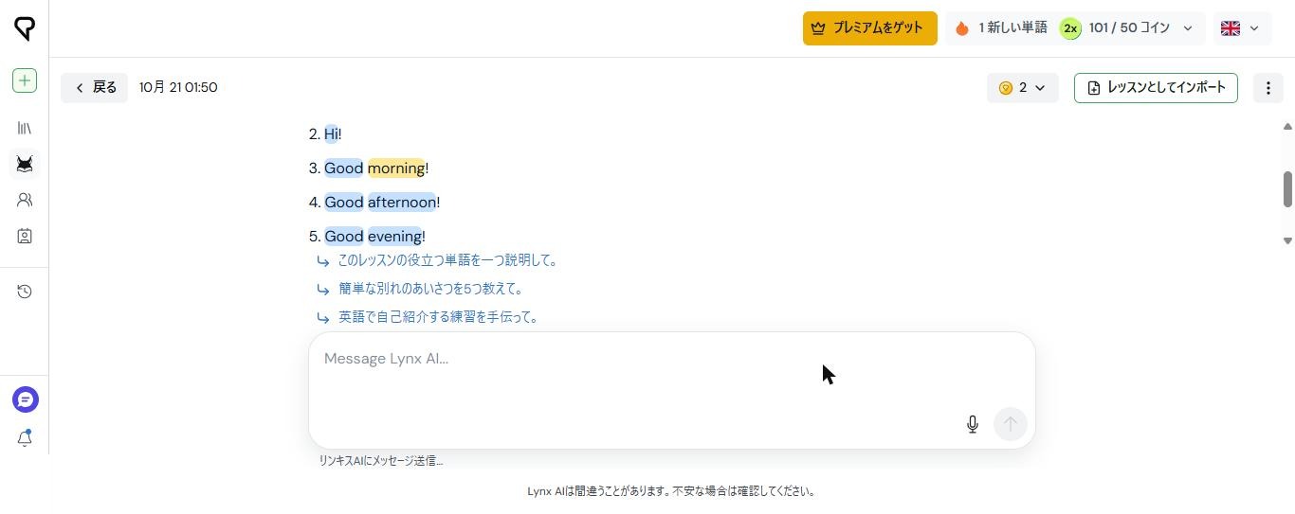Expand the streak and coins dropdown chevron
The height and width of the screenshot is (514, 1295).
[x=1188, y=28]
